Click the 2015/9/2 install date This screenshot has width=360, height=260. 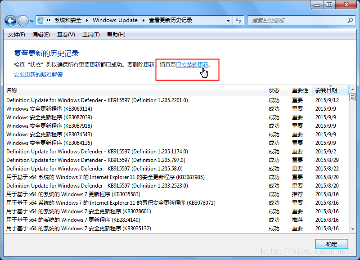(x=325, y=152)
